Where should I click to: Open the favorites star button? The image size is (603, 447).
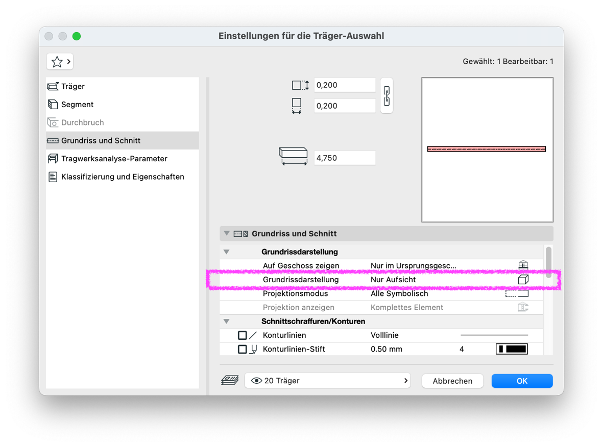point(60,62)
